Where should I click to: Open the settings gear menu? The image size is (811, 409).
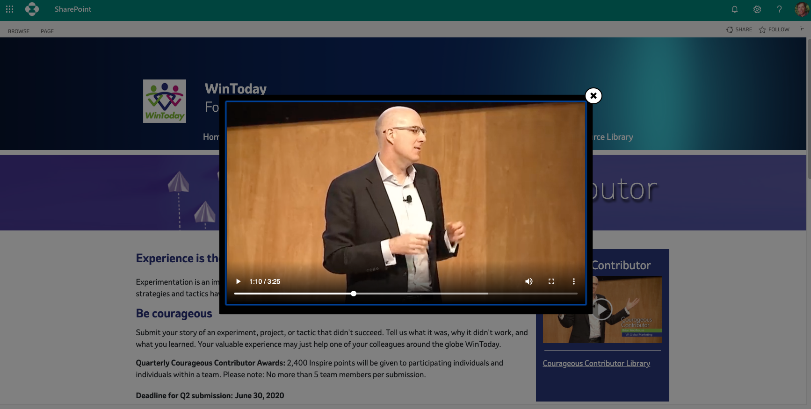[x=757, y=9]
